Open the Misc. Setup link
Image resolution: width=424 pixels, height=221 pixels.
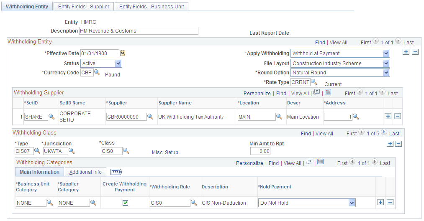165,152
